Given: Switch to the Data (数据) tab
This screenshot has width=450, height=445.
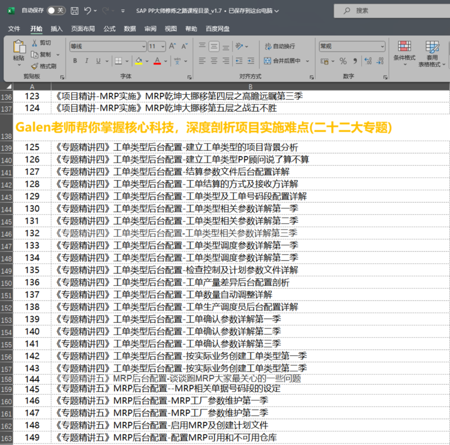Looking at the screenshot, I should pyautogui.click(x=130, y=29).
